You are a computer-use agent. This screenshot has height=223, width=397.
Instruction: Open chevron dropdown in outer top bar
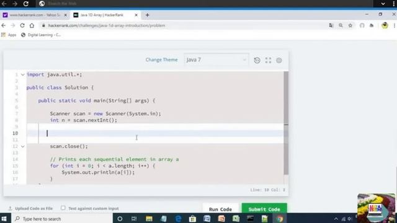pyautogui.click(x=383, y=4)
